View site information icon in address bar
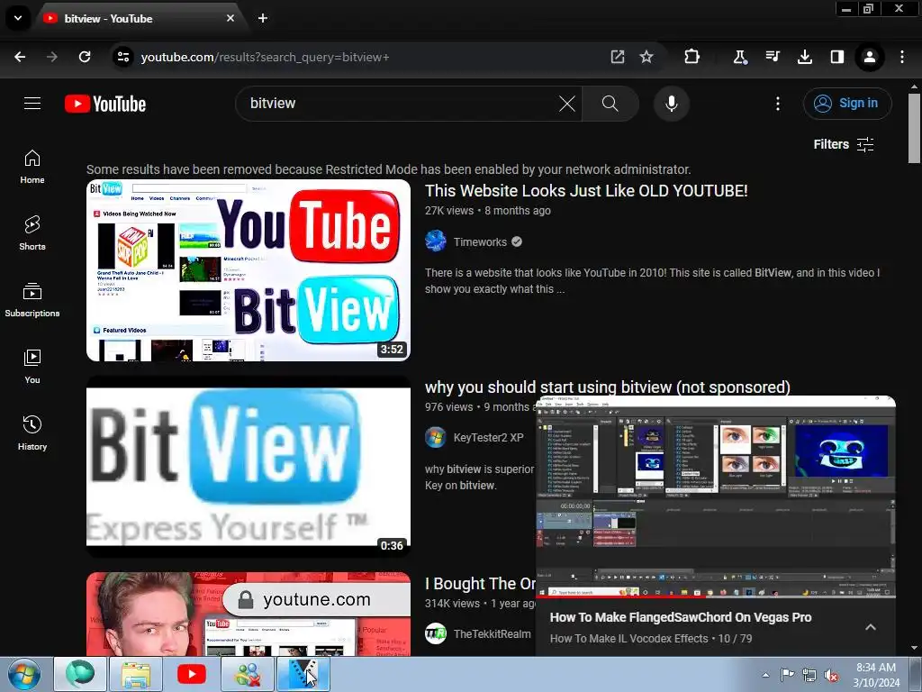 [x=122, y=57]
